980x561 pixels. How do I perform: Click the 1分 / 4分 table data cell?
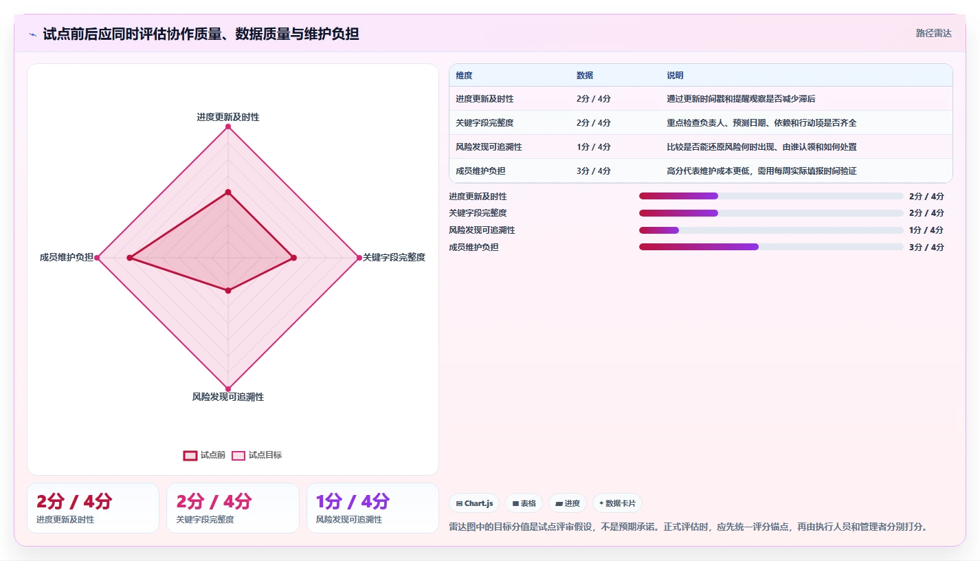(594, 147)
